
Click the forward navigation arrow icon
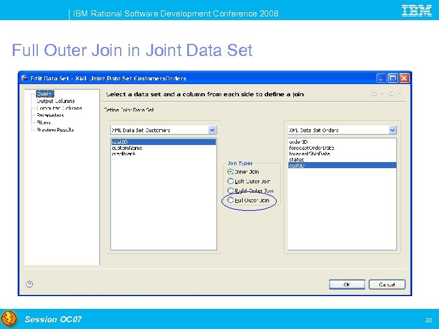[391, 94]
